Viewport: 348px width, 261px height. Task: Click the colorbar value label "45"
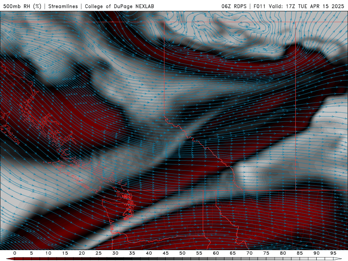[x=166, y=253]
